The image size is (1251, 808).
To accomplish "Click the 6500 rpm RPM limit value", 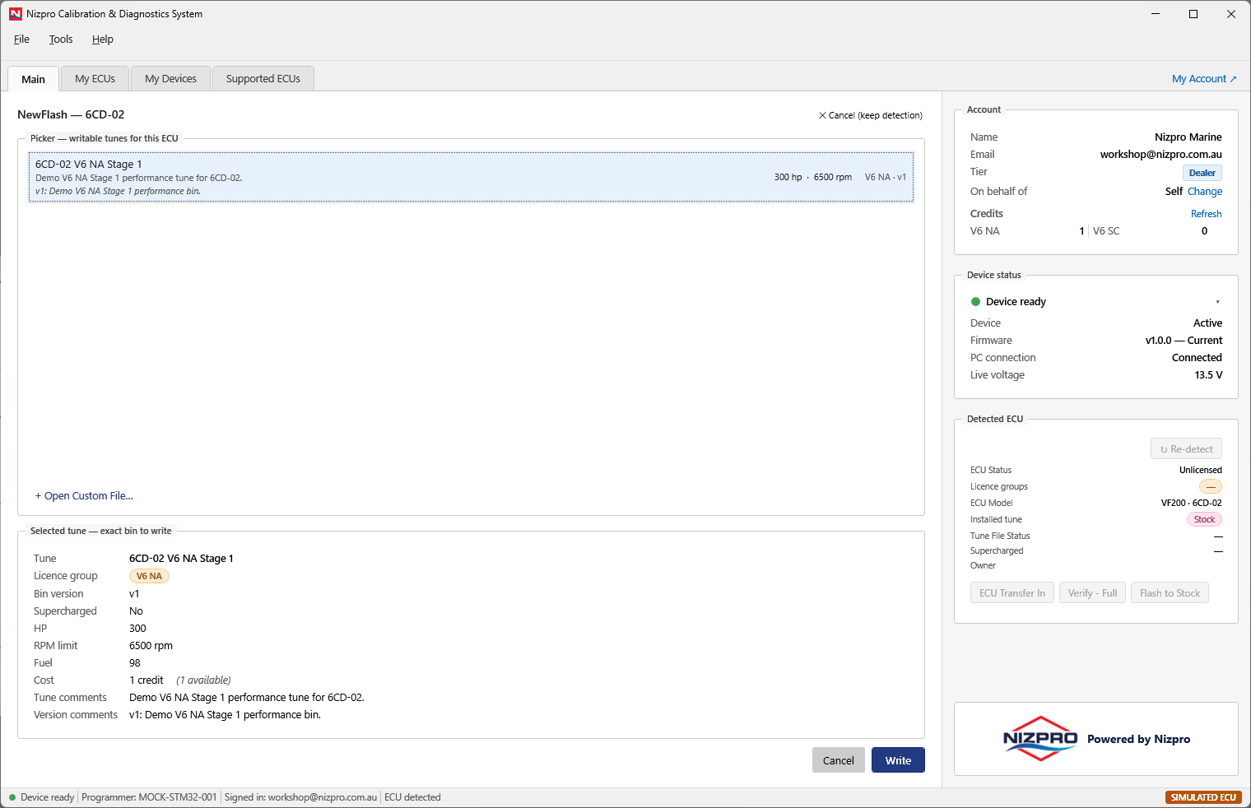I will 151,646.
